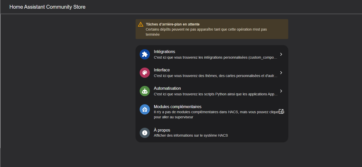Expand Intégrations using its chevron arrow
This screenshot has width=362, height=167.
click(x=281, y=54)
